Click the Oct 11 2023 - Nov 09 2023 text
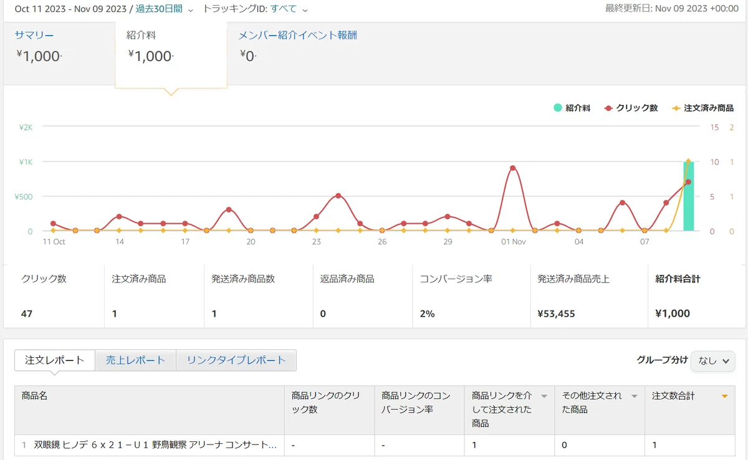This screenshot has width=748, height=460. click(70, 9)
